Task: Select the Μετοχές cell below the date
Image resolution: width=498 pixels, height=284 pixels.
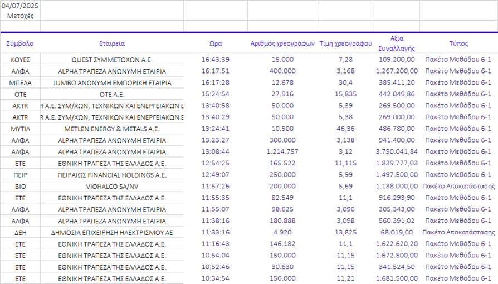Action: pos(20,16)
